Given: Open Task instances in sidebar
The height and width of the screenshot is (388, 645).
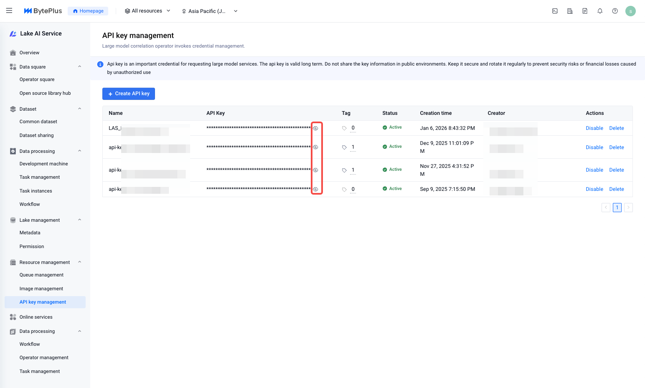Looking at the screenshot, I should (36, 191).
